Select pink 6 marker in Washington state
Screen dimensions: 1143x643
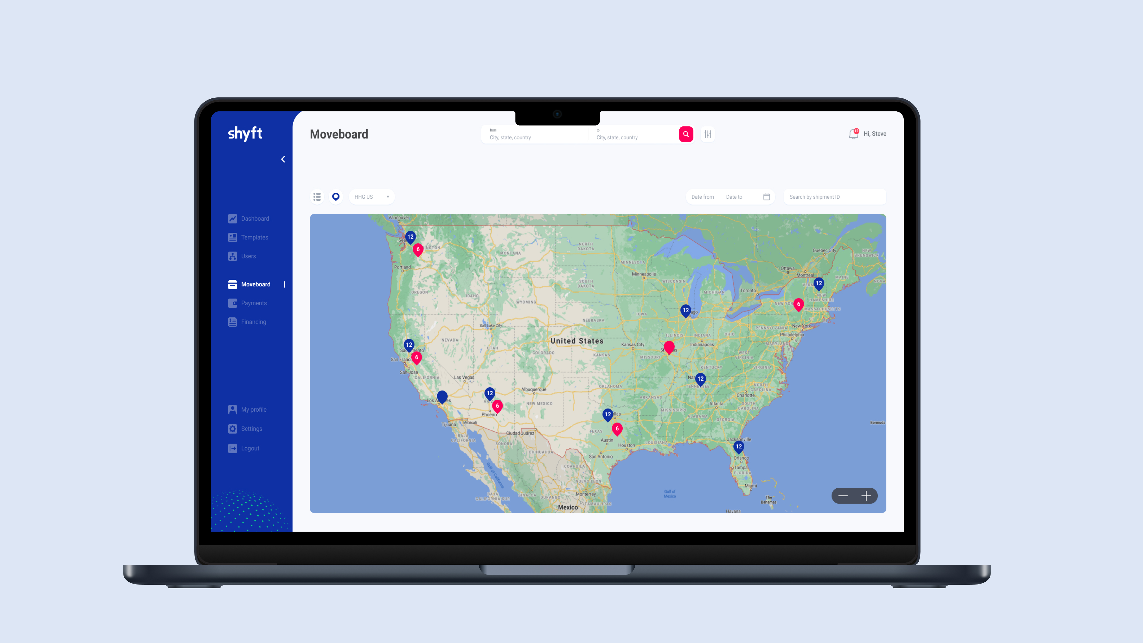point(417,250)
